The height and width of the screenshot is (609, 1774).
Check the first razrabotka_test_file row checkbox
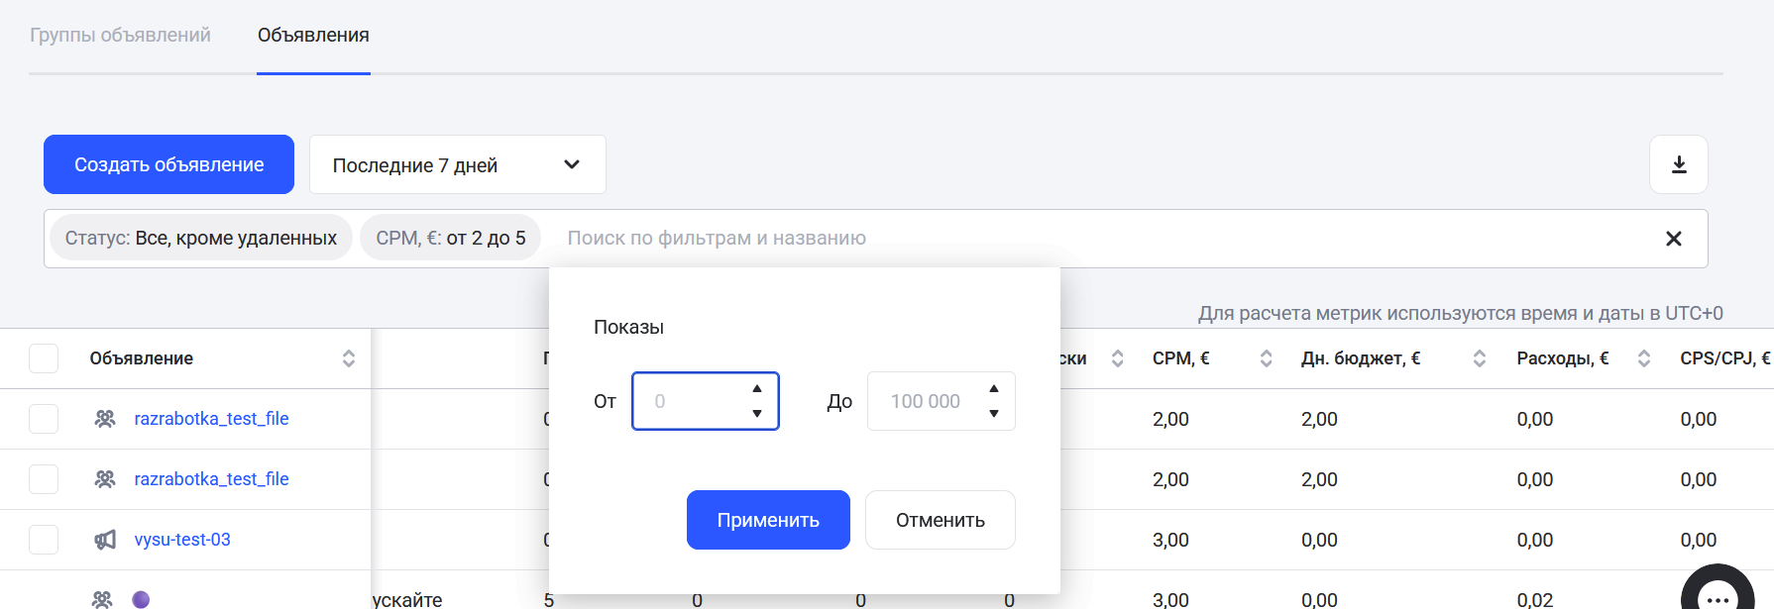point(44,419)
